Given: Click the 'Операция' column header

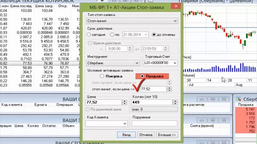Looking at the screenshot, I should pyautogui.click(x=65, y=105).
